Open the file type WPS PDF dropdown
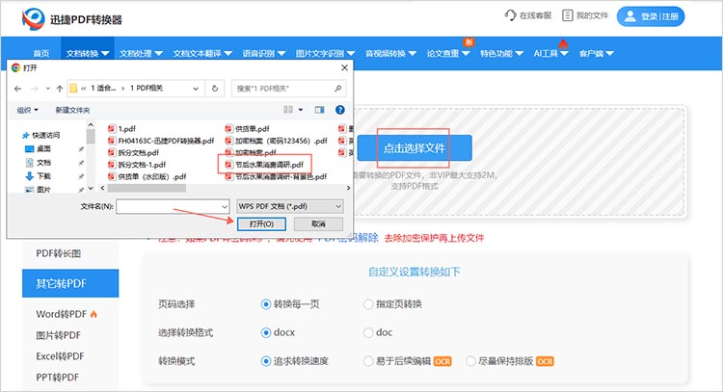 (290, 206)
